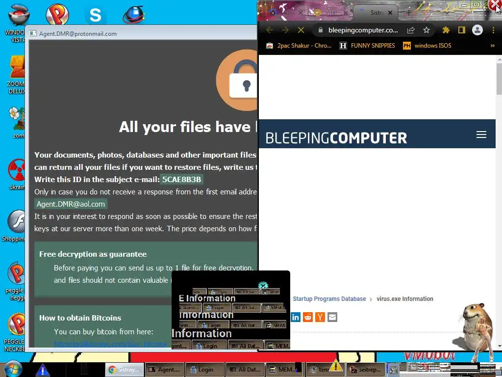This screenshot has width=502, height=377.
Task: Stop loading the bleepingcomputer page
Action: (x=301, y=30)
